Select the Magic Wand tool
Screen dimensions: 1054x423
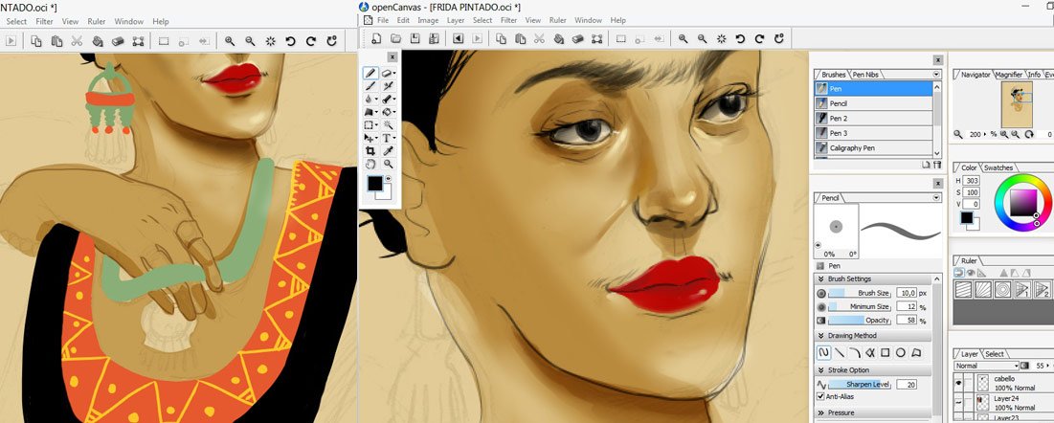(389, 125)
